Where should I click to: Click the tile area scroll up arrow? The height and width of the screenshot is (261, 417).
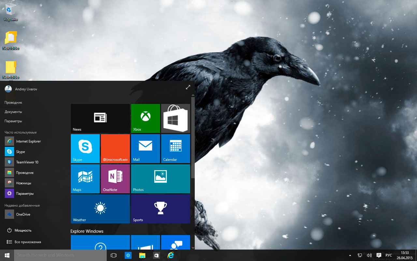pos(193,95)
